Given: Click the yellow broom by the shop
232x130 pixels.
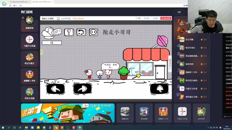Looking at the screenshot, I should click(137, 77).
